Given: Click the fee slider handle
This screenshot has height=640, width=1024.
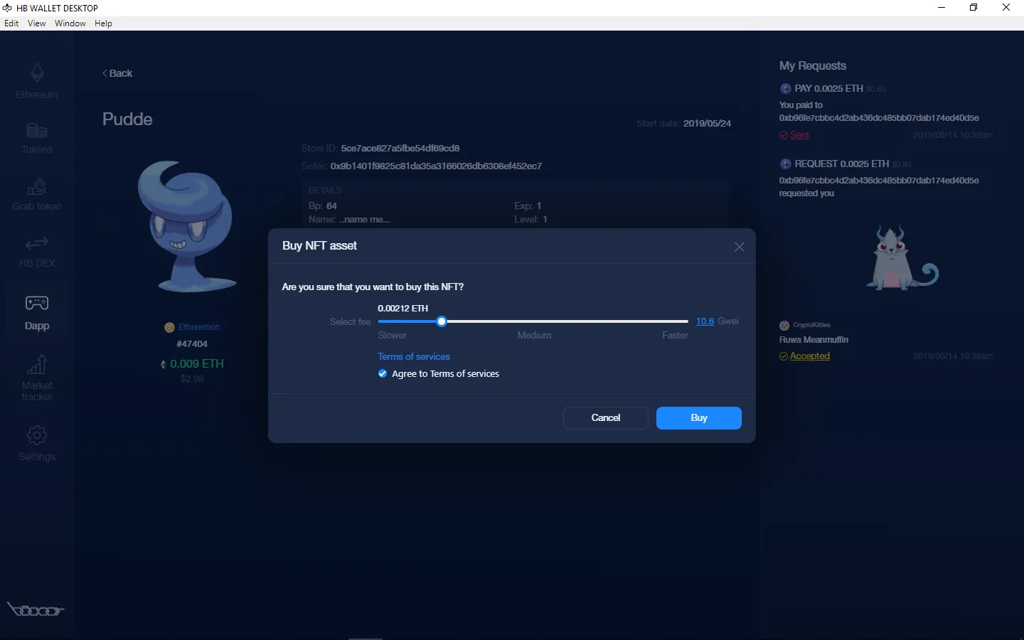Looking at the screenshot, I should (442, 321).
